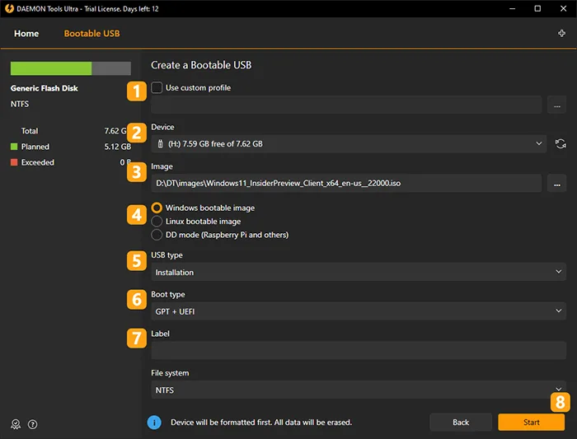Image resolution: width=577 pixels, height=439 pixels.
Task: Select Windows bootable image option
Action: coord(157,208)
